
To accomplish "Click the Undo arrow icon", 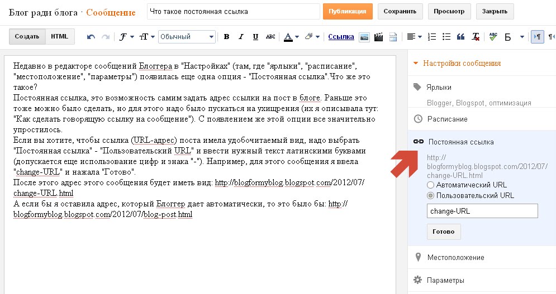I will pyautogui.click(x=91, y=37).
